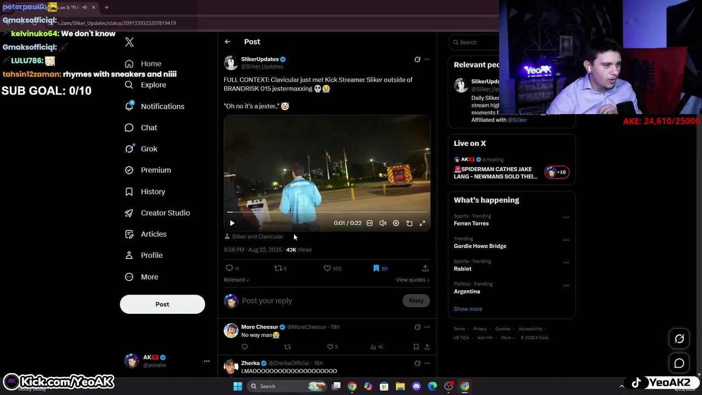Screen dimensions: 702x395
Task: Play the post video
Action: 232,223
